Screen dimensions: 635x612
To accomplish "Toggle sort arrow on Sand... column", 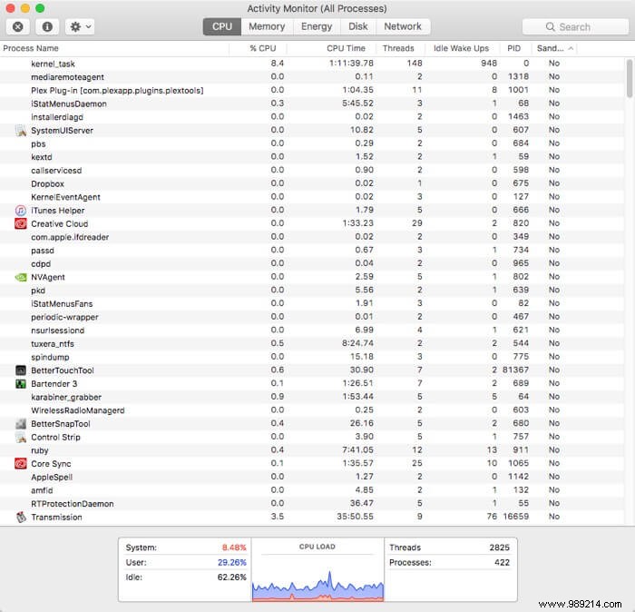I will [571, 48].
